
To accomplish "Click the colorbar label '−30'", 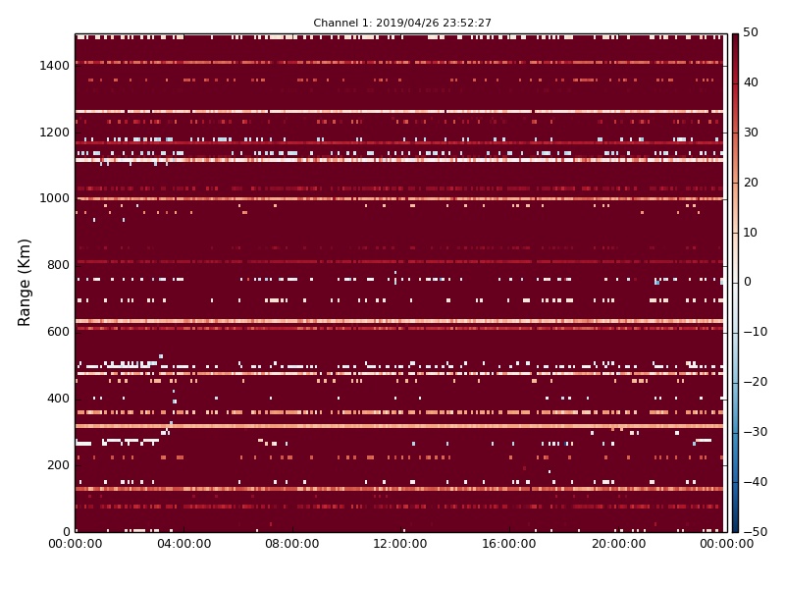I will 755,432.
